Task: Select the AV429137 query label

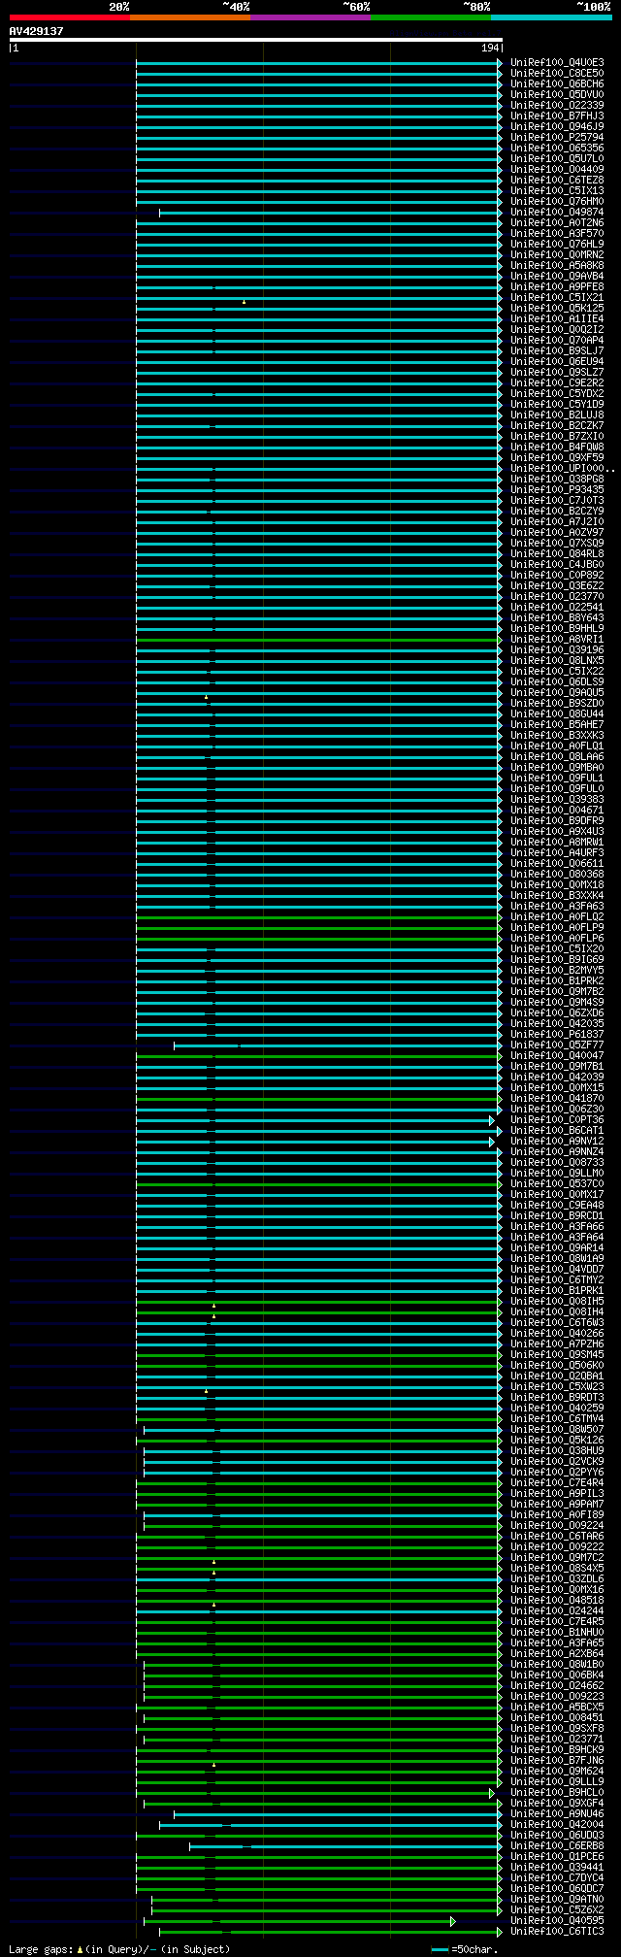Action: [x=37, y=31]
